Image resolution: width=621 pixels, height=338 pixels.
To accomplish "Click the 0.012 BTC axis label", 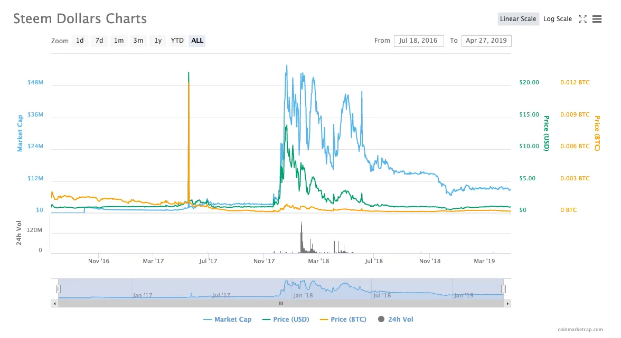I will click(575, 82).
